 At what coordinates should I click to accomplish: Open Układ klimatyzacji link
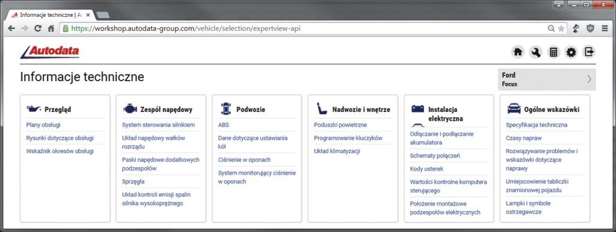click(337, 151)
